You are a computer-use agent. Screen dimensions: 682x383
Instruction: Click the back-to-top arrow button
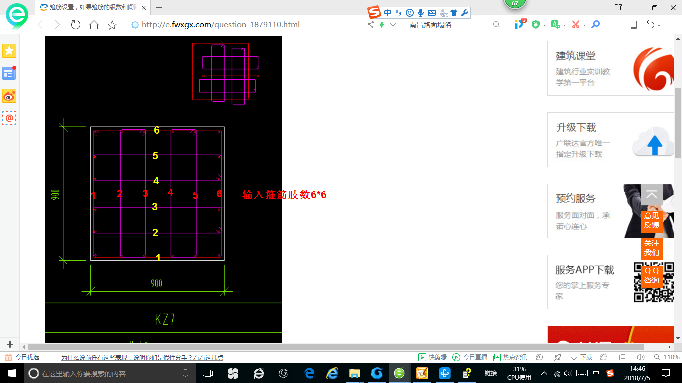[652, 195]
